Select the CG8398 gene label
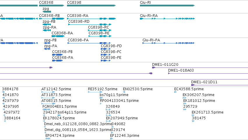 point(74,3)
